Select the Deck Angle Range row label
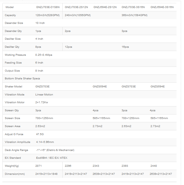The height and width of the screenshot is (185, 184). [x=16, y=150]
